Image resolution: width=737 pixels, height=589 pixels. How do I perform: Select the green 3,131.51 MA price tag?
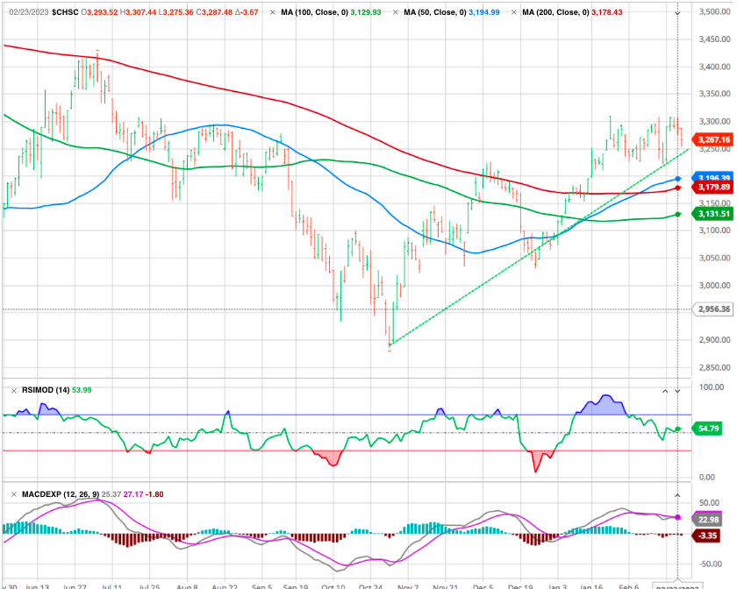712,213
